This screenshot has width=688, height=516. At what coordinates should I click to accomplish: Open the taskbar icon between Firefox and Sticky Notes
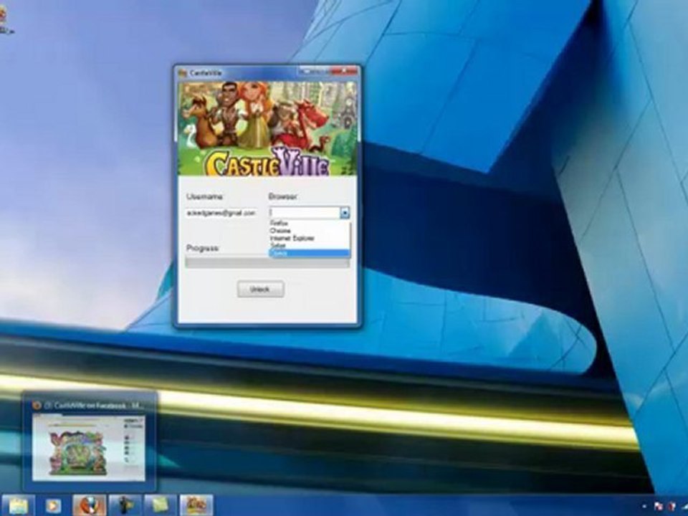pos(125,505)
